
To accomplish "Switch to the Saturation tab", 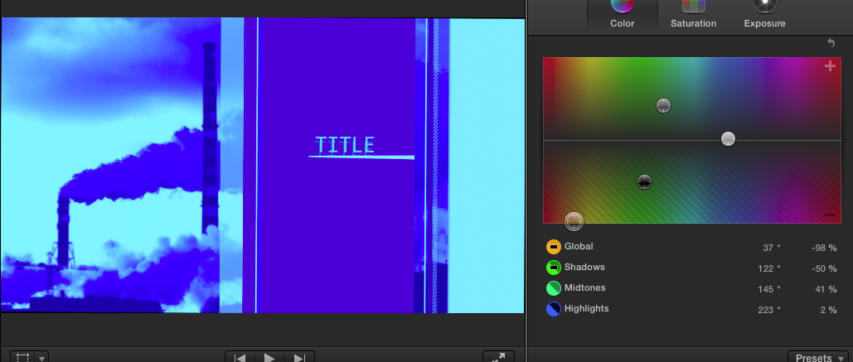I will coord(693,15).
